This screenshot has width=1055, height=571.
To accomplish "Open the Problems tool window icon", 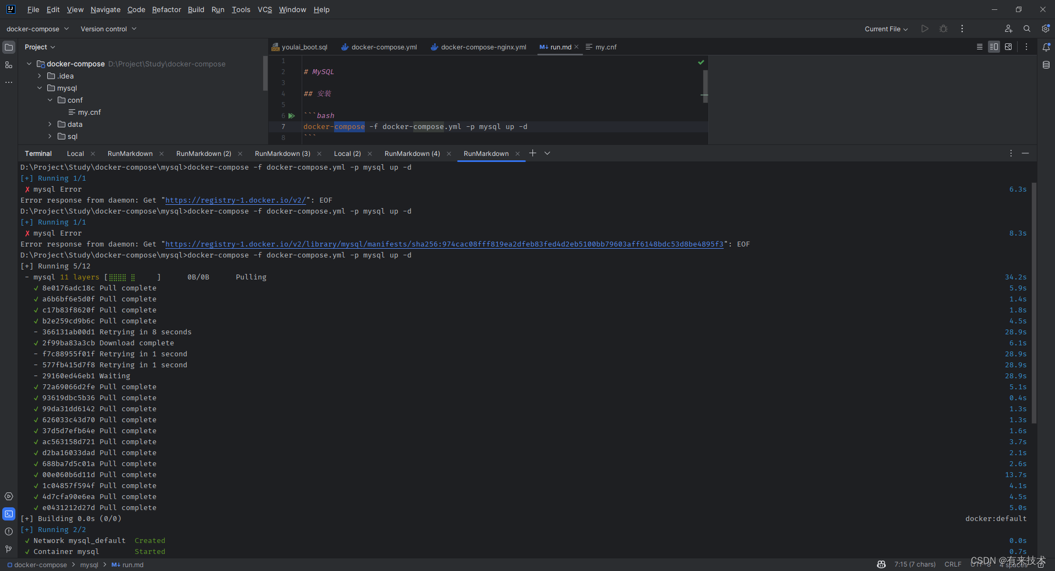I will [x=9, y=531].
